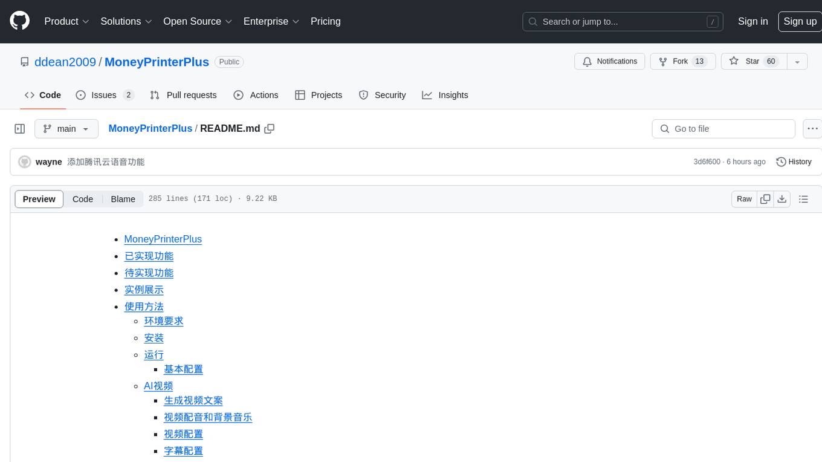Jump to 安装 section

pos(154,338)
